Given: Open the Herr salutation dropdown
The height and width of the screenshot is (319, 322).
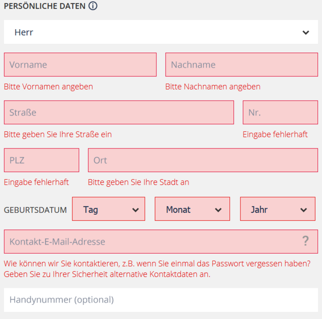Looking at the screenshot, I should pos(161,32).
